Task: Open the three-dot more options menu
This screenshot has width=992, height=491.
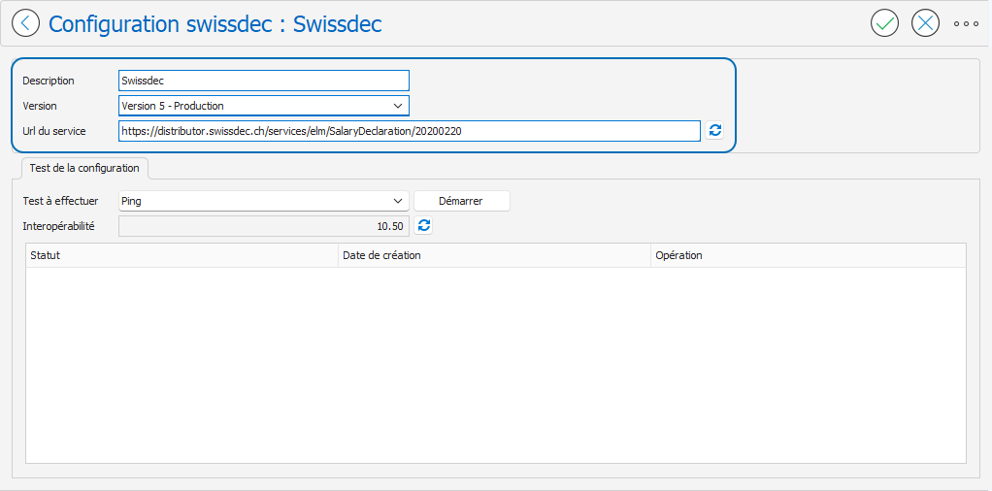Action: [966, 23]
